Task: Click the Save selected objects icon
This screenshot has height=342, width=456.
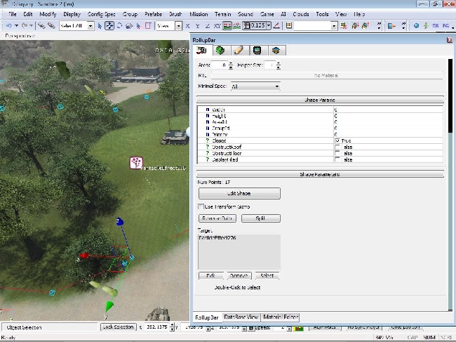Action: [355, 26]
